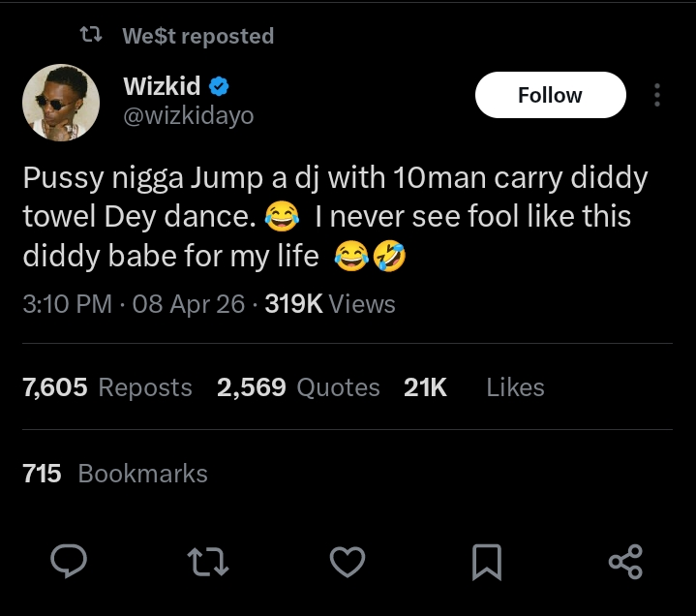This screenshot has height=616, width=696.
Task: Click the blue verified badge
Action: (220, 86)
